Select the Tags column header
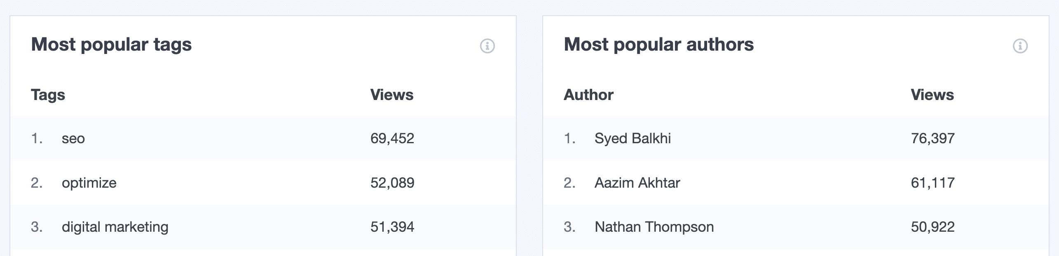The height and width of the screenshot is (256, 1059). tap(48, 95)
